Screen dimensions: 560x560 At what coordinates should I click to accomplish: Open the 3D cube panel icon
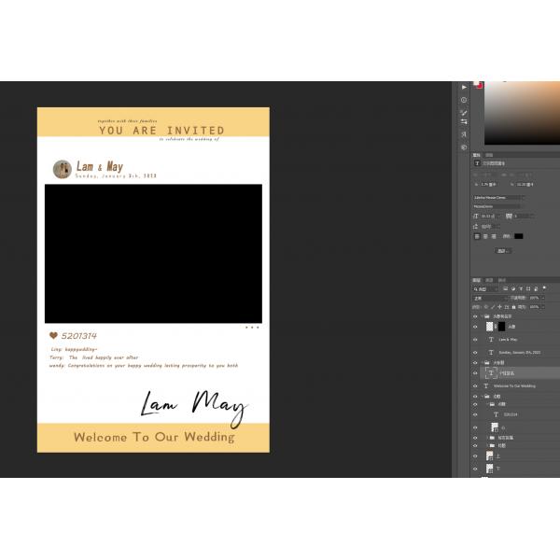[x=464, y=147]
